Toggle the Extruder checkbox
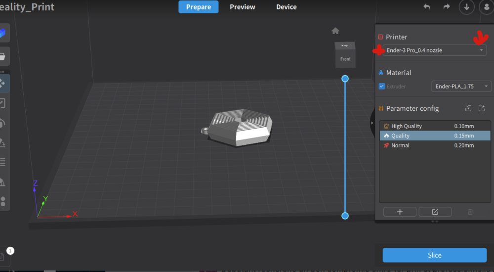The width and height of the screenshot is (494, 272). point(382,86)
